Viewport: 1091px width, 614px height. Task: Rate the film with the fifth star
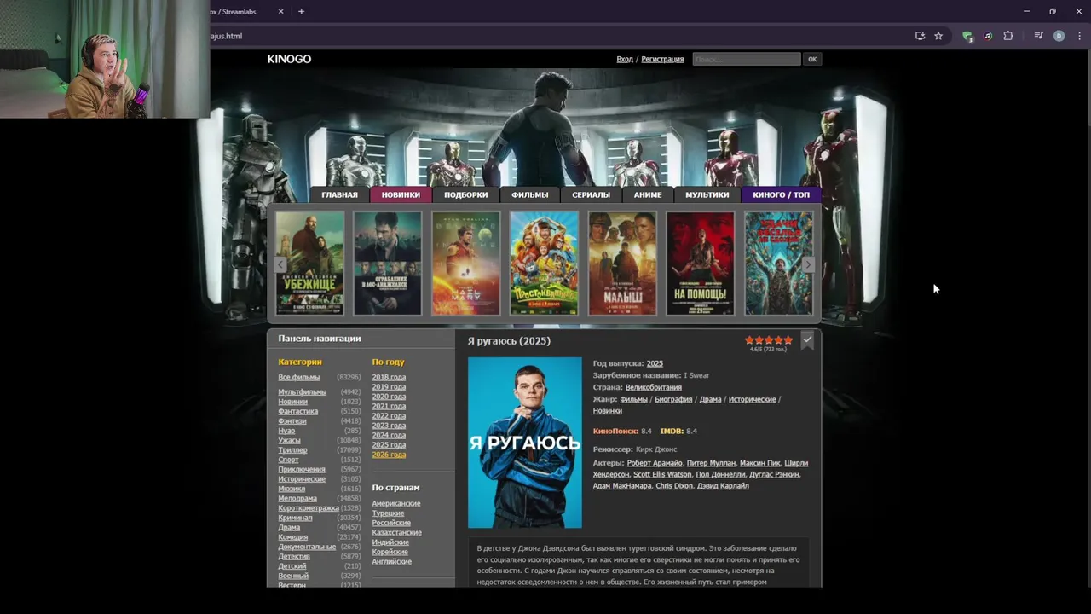788,340
